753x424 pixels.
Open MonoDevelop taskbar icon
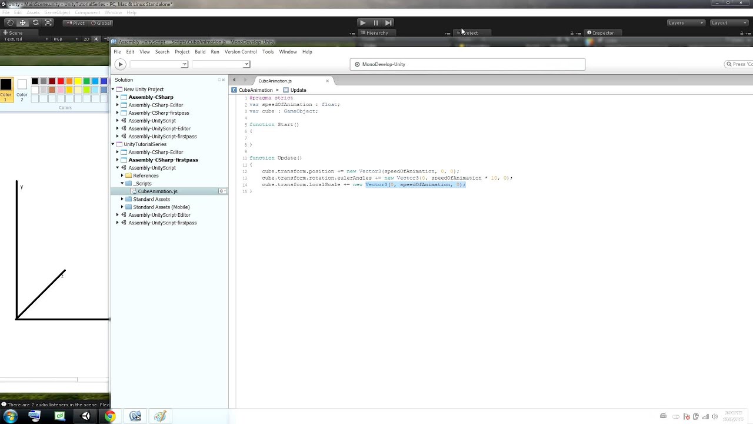pyautogui.click(x=135, y=416)
